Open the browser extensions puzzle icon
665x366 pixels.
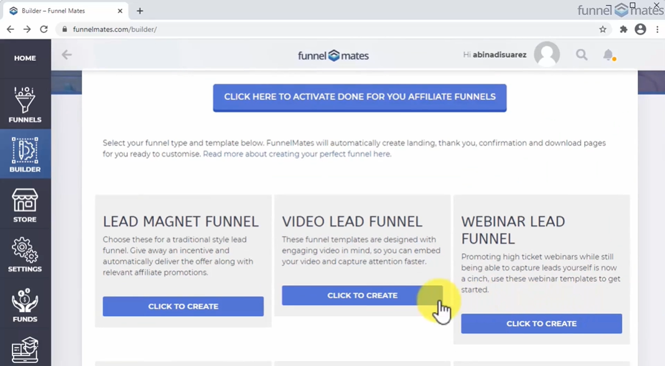pyautogui.click(x=623, y=29)
